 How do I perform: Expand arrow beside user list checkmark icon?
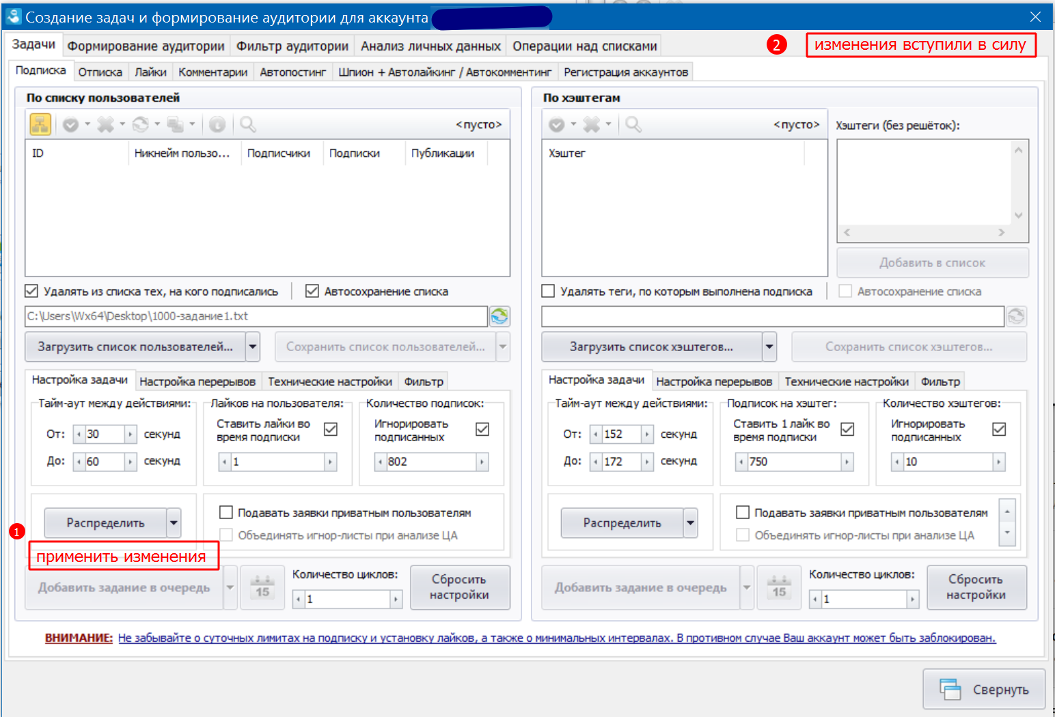87,124
